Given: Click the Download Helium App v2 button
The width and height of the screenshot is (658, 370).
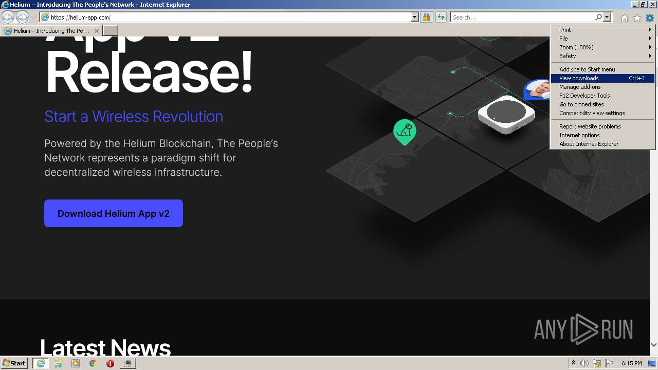Looking at the screenshot, I should (114, 213).
